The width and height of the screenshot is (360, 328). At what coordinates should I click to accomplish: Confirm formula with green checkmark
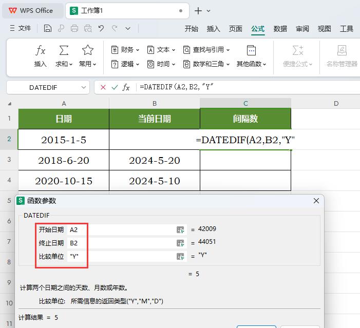pos(115,87)
